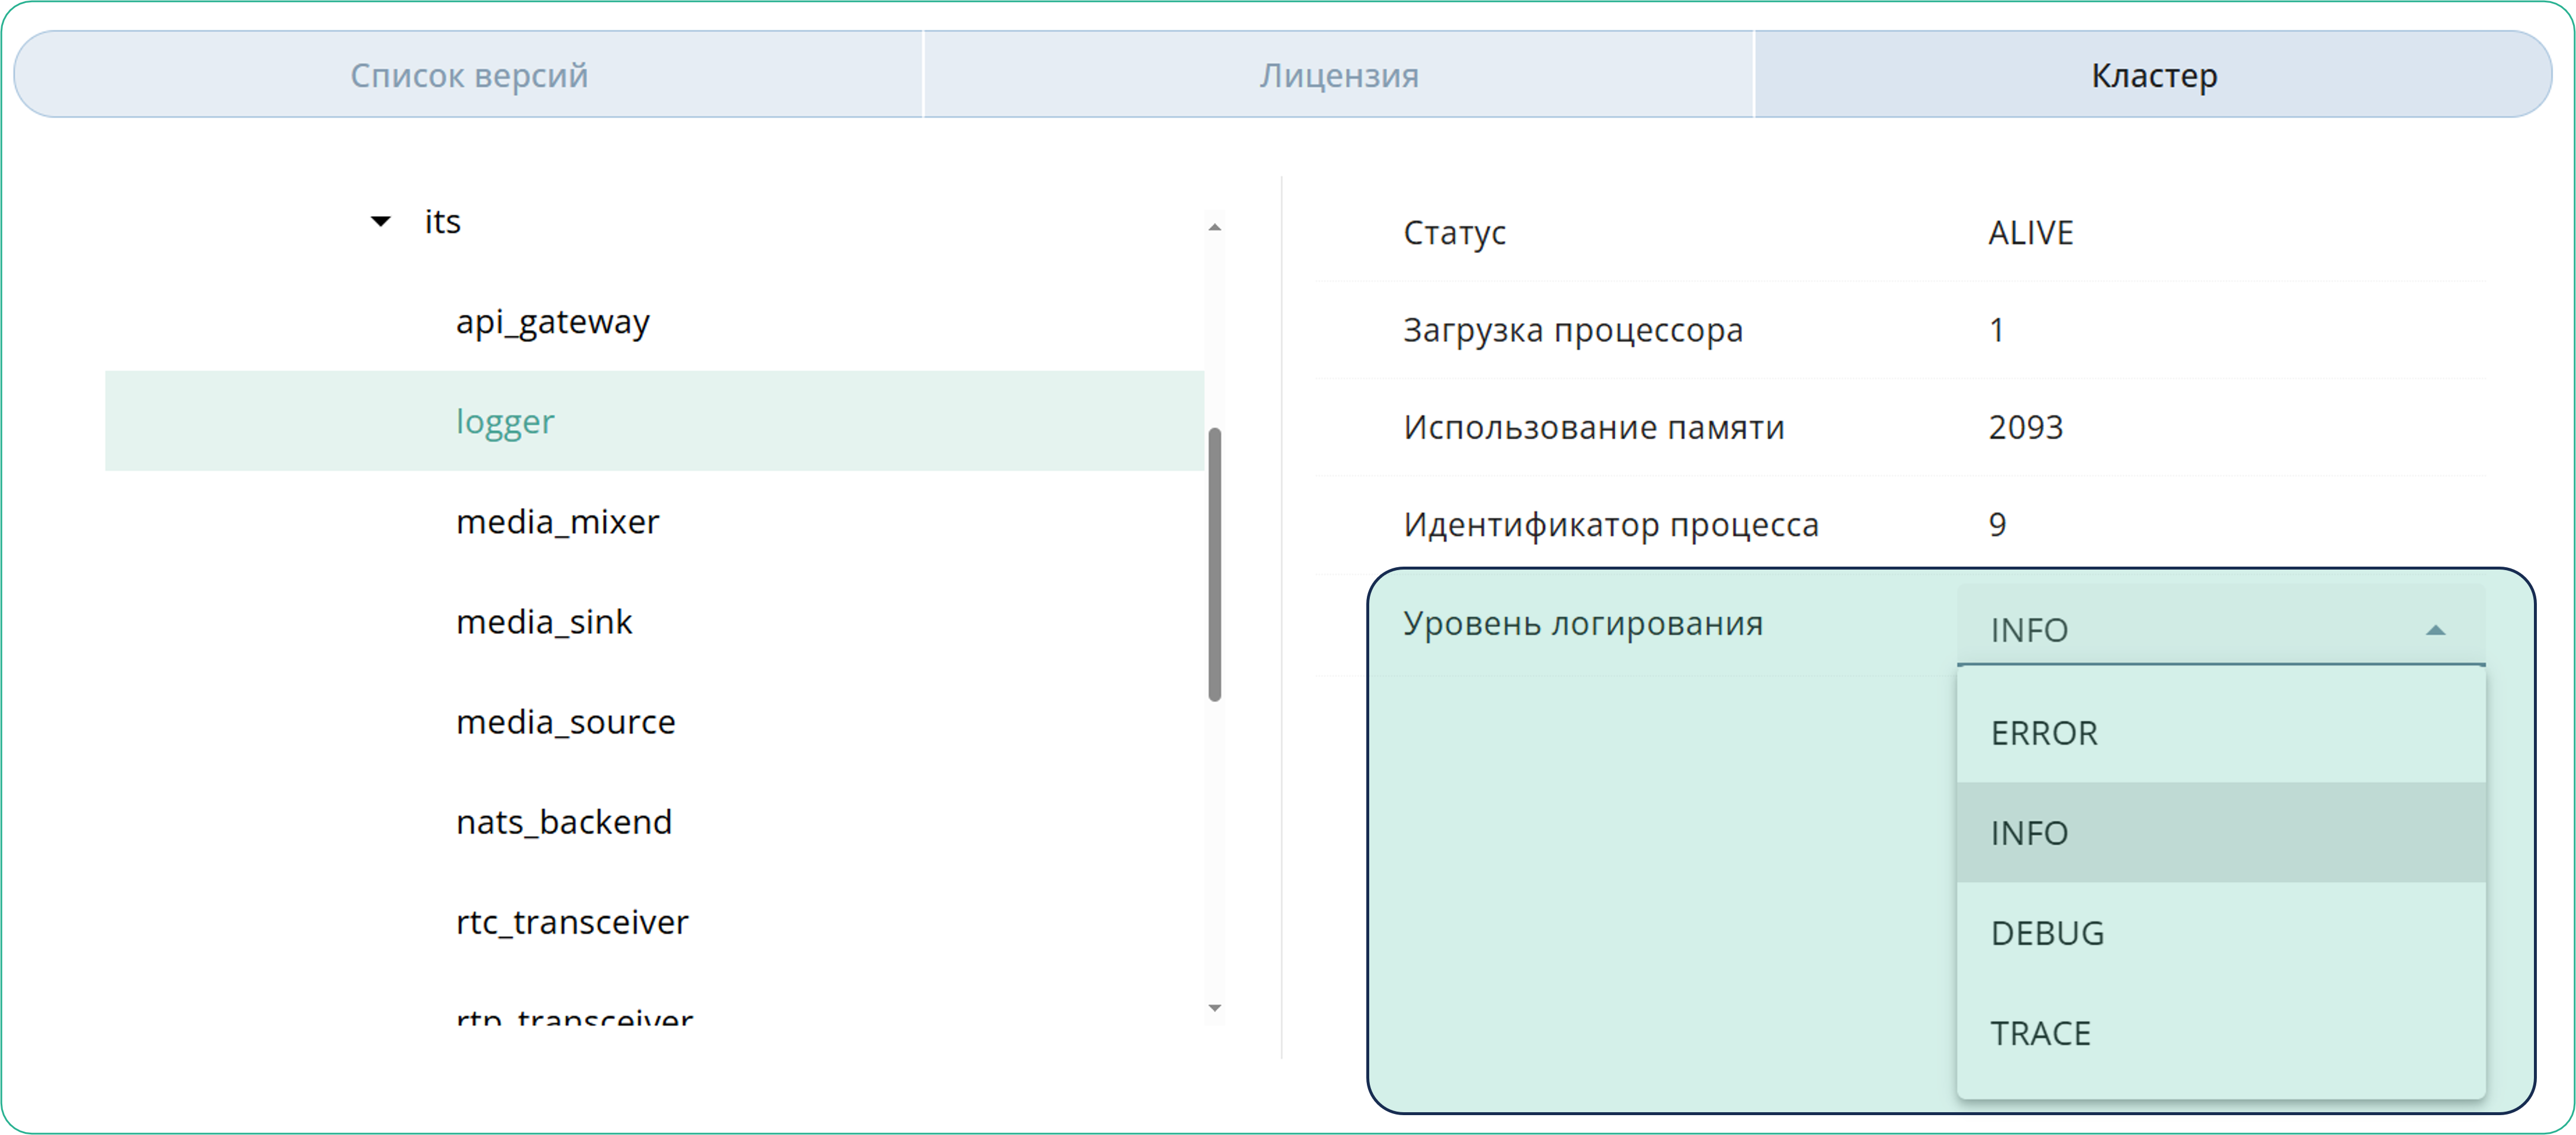Image resolution: width=2576 pixels, height=1135 pixels.
Task: Select the api_gateway service
Action: coord(553,321)
